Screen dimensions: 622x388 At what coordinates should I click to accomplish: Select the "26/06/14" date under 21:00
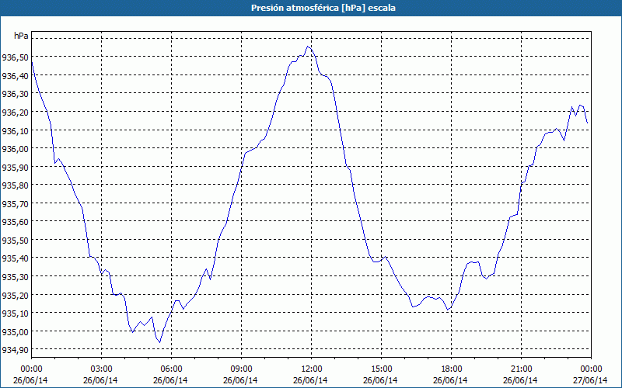(521, 380)
